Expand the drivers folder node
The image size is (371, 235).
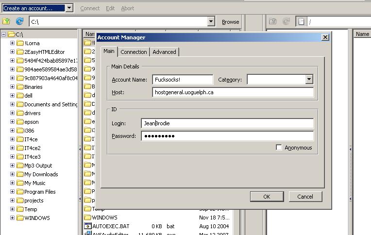pos(12,113)
